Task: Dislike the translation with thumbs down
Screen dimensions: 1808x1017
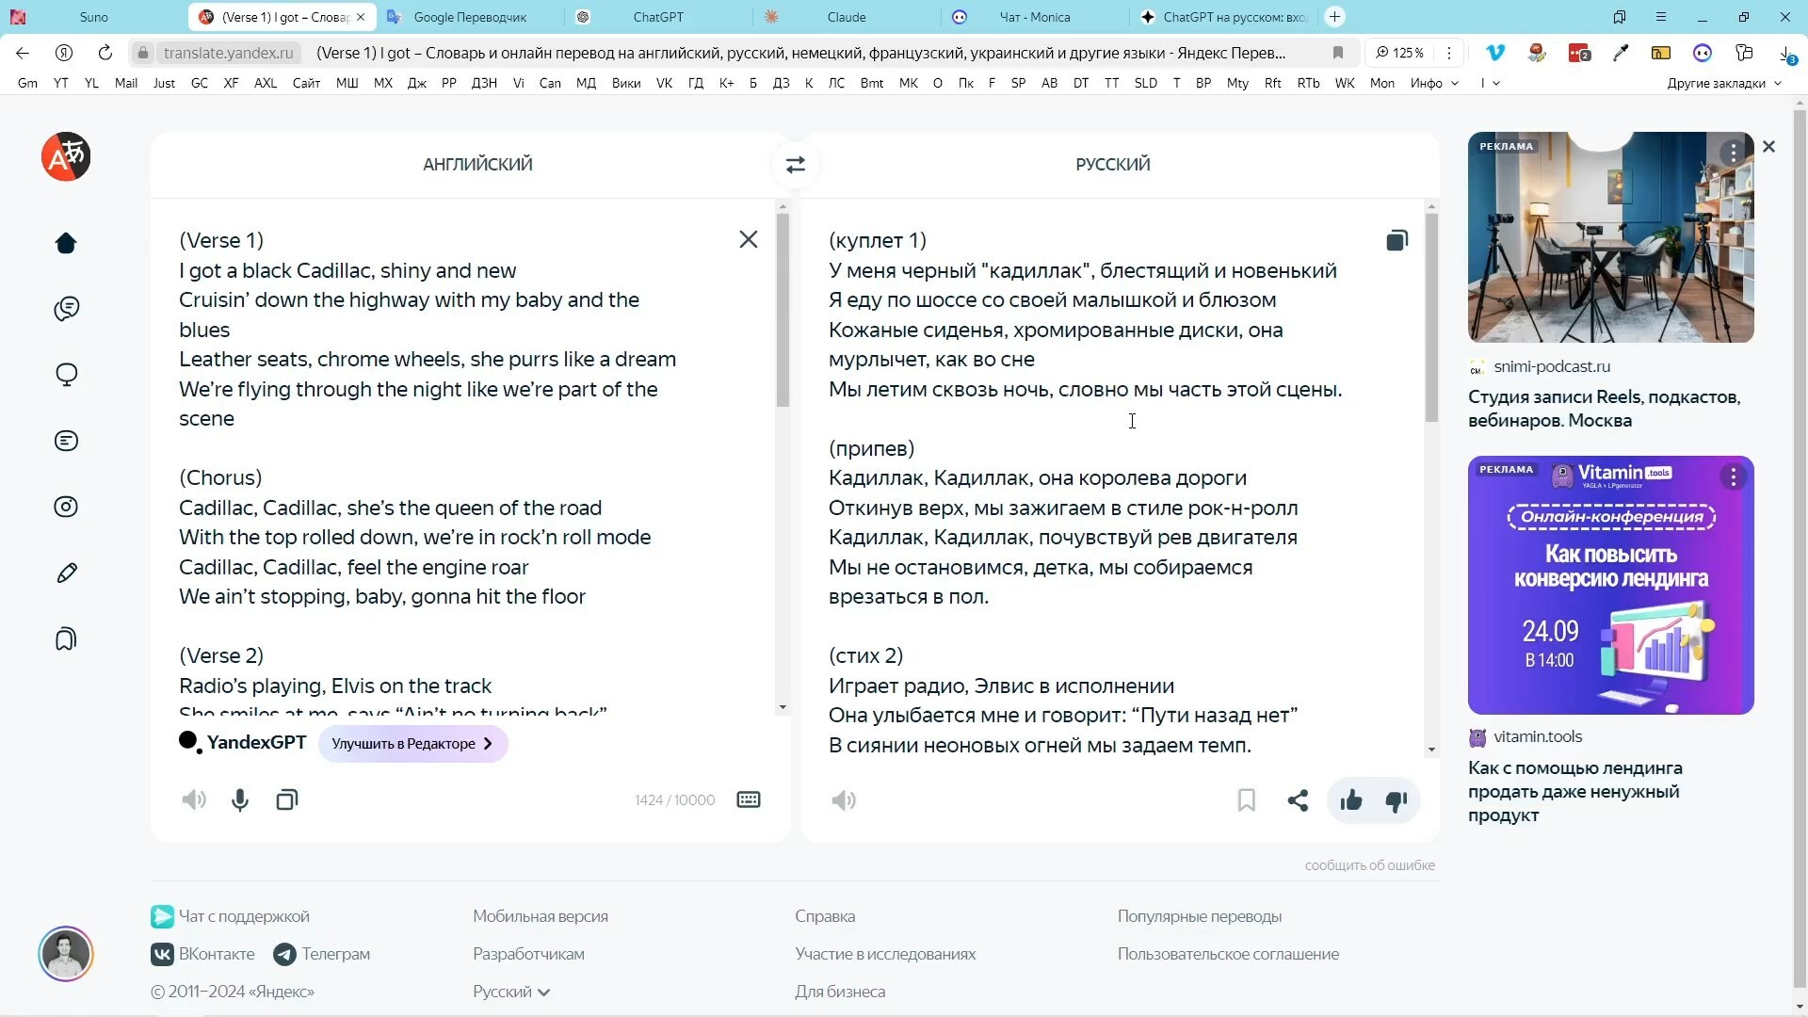Action: (x=1396, y=801)
